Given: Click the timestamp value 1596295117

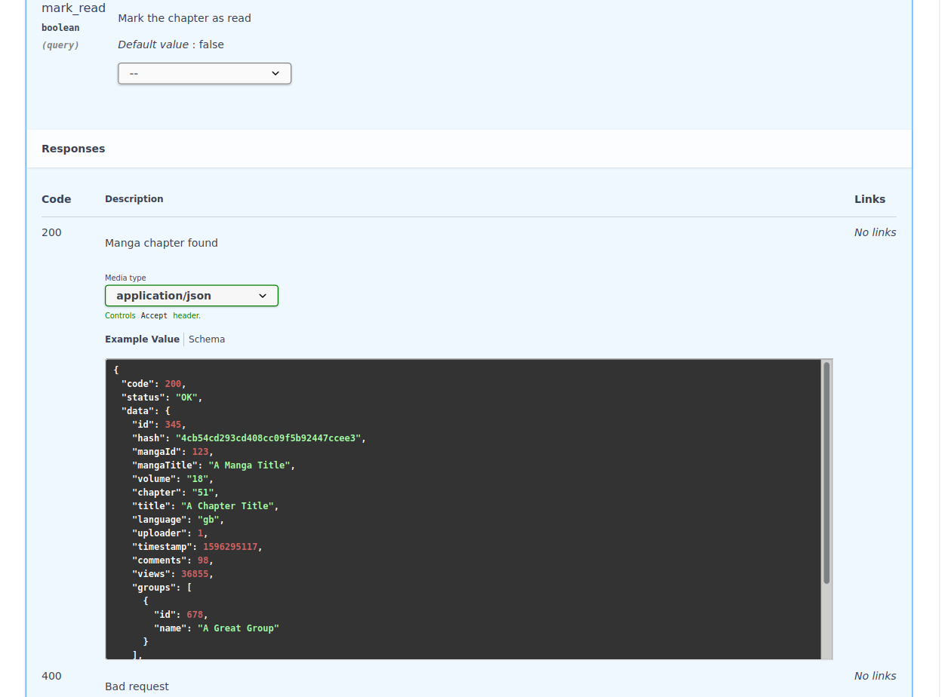Looking at the screenshot, I should click(x=230, y=547).
